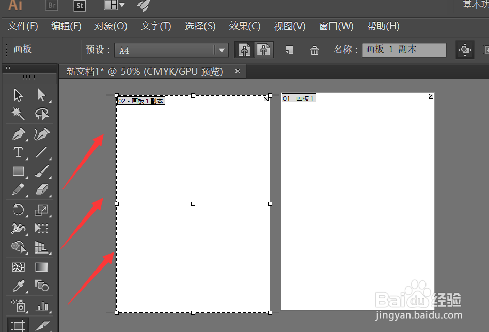
Task: Open the preset A4 dropdown
Action: 222,50
